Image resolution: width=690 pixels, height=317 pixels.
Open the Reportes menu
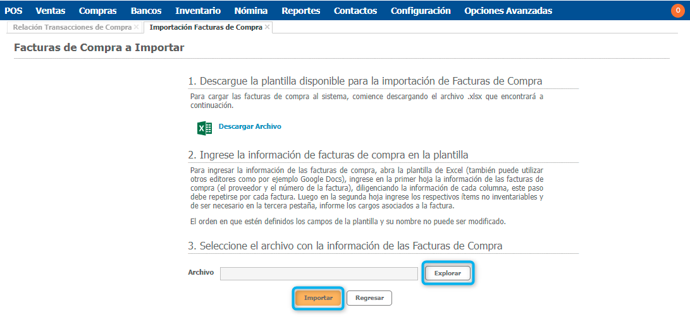[301, 11]
